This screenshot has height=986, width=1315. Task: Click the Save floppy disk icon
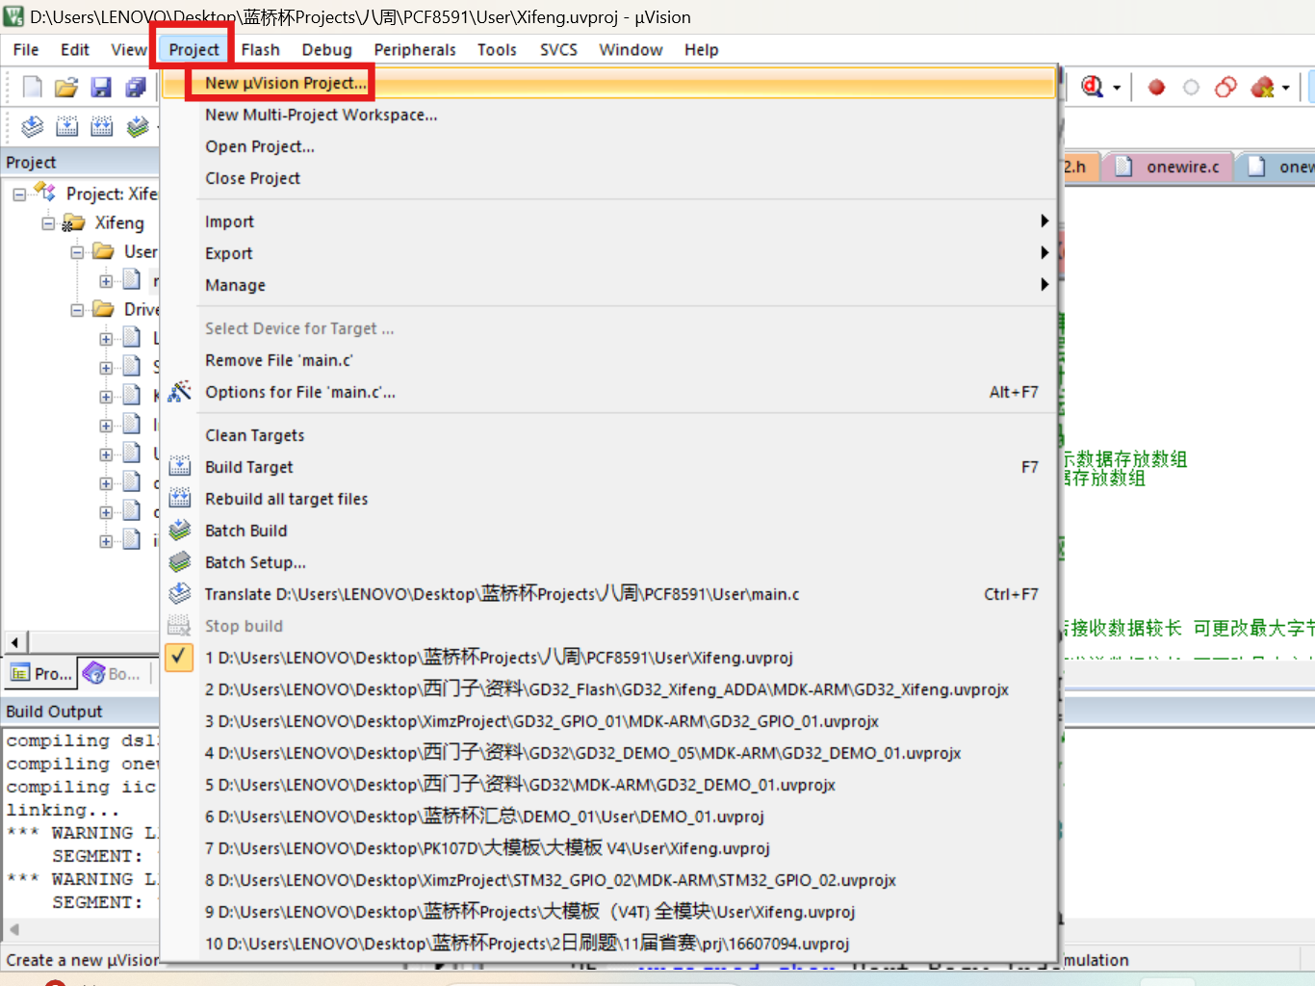coord(101,88)
